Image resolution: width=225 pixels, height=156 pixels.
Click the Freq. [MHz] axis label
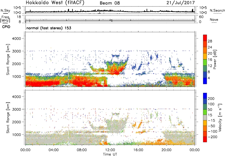(x=4, y=19)
